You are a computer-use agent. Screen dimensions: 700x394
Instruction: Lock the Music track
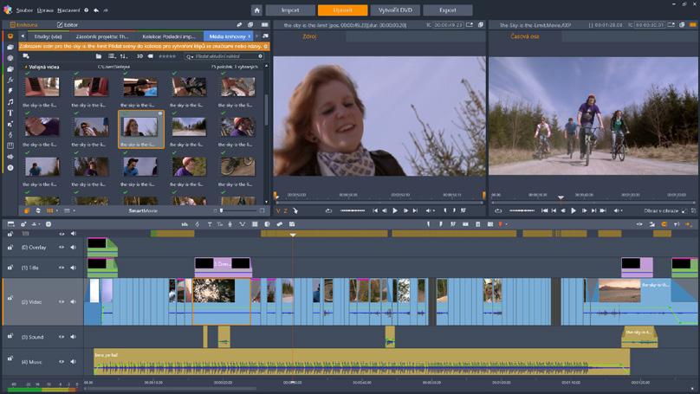point(10,358)
